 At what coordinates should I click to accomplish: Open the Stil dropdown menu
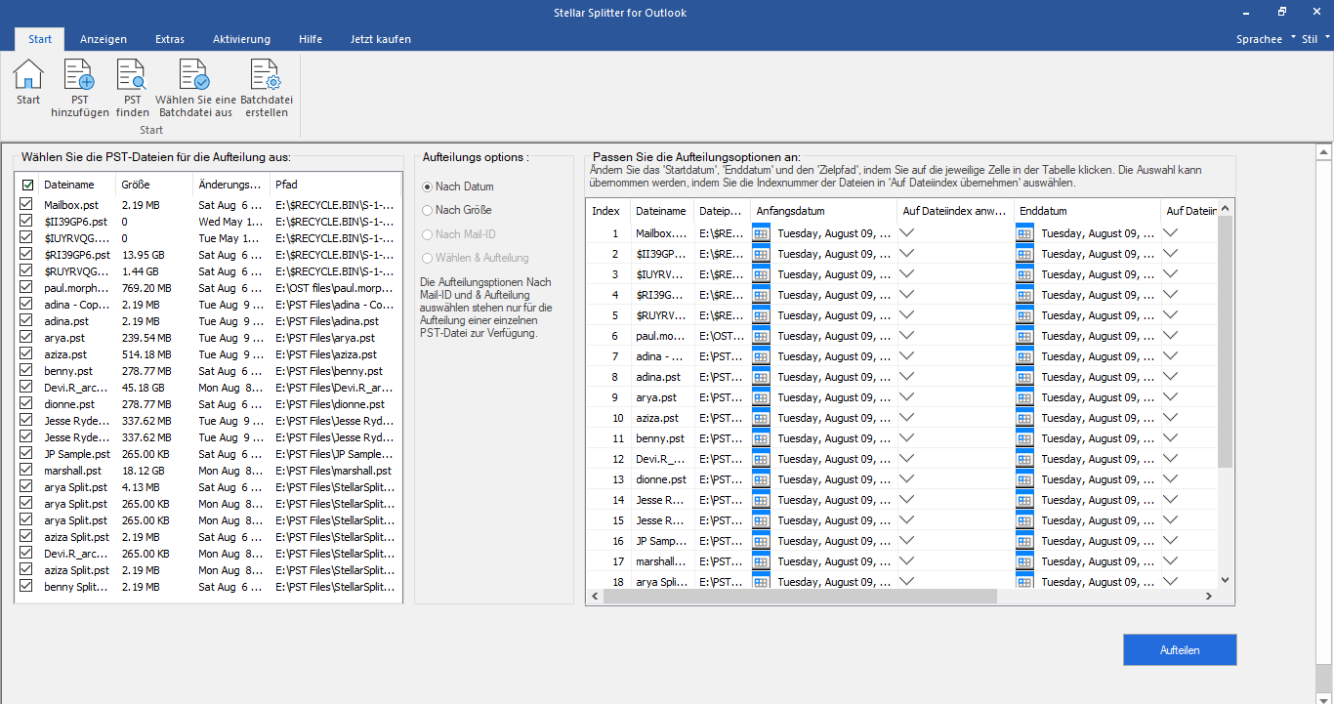1315,39
